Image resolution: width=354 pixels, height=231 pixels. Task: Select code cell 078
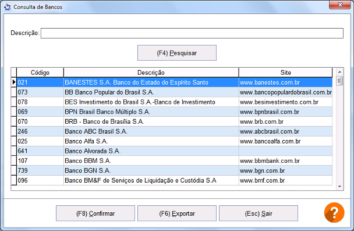point(40,102)
